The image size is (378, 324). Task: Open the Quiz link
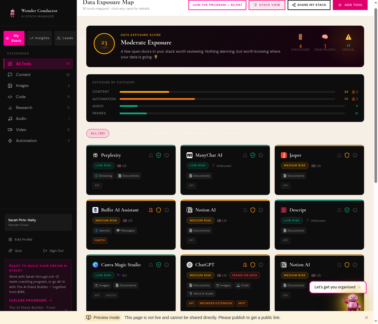pos(15,251)
